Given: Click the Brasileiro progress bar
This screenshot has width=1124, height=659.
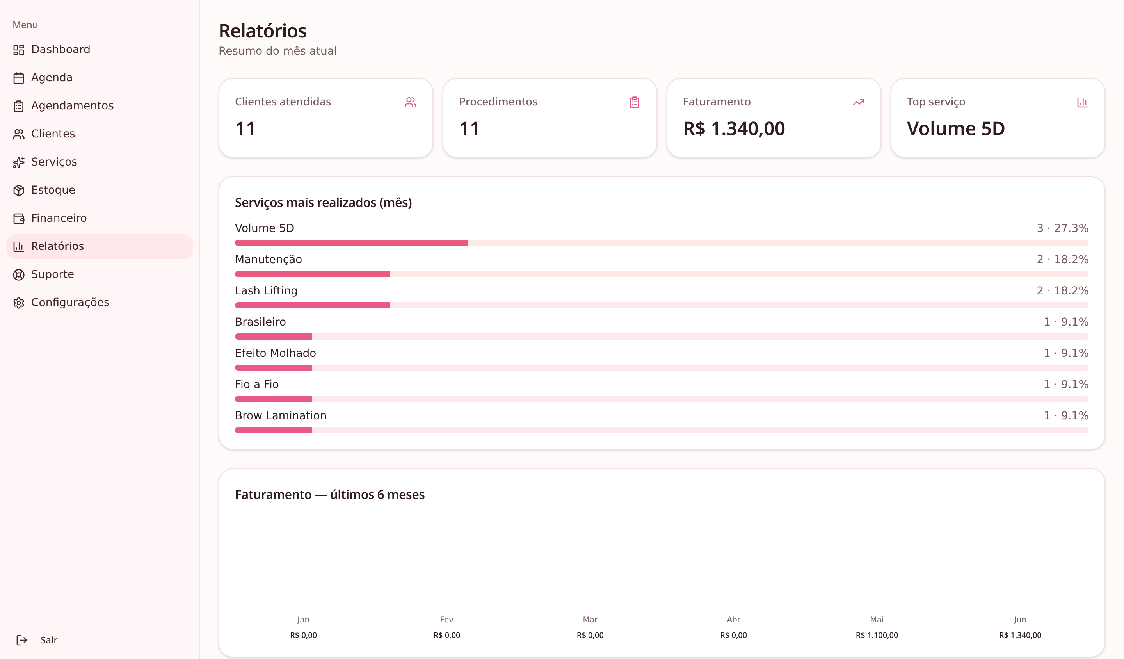Looking at the screenshot, I should point(662,337).
